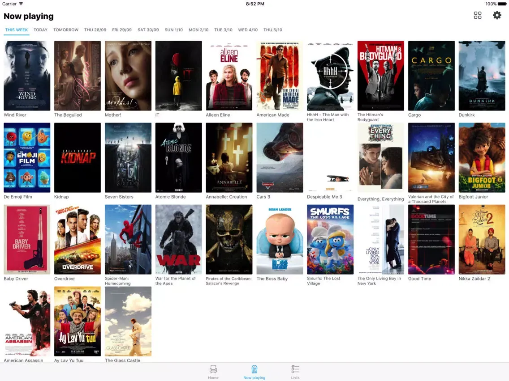Click the Cargo title text
509x381 pixels.
[x=414, y=115]
